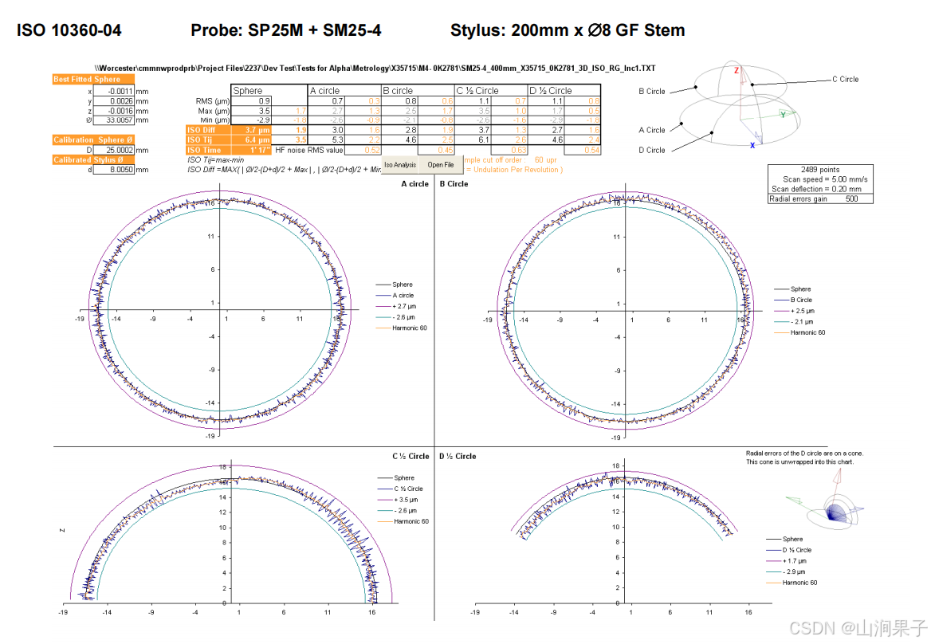This screenshot has width=931, height=644.
Task: Select the z value cell -0.0016
Action: [114, 111]
